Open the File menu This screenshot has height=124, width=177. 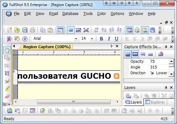coord(17,14)
